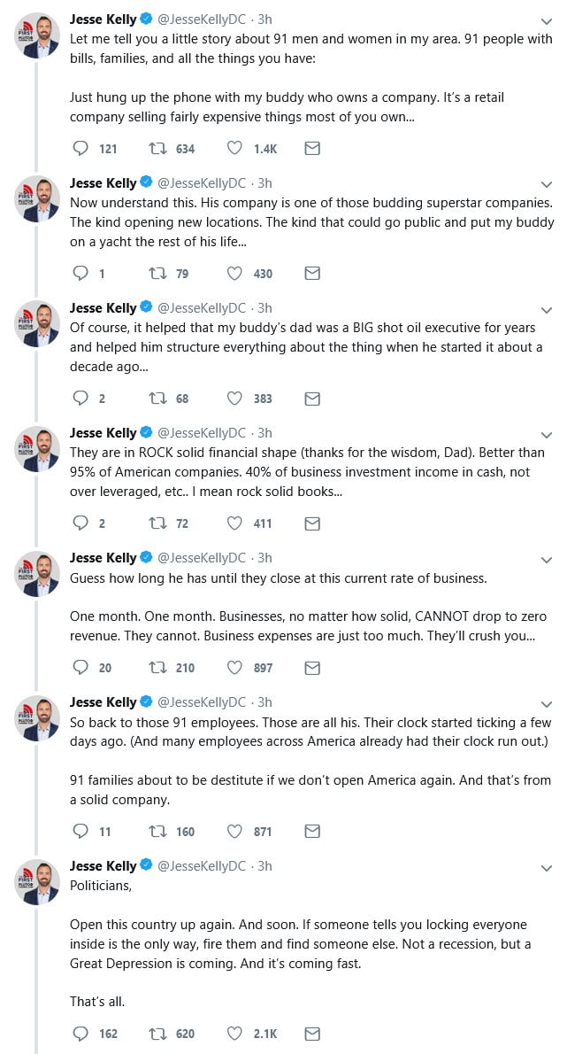Open the more options chevron on the first tweet
The width and height of the screenshot is (567, 1054).
[546, 21]
